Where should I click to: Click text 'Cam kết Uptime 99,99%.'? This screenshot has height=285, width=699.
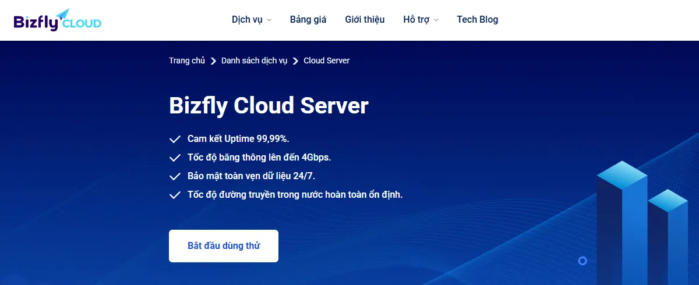pyautogui.click(x=238, y=138)
